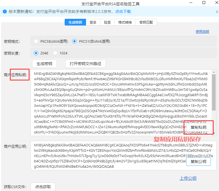Click the 密钥长度 label

pyautogui.click(x=12, y=53)
